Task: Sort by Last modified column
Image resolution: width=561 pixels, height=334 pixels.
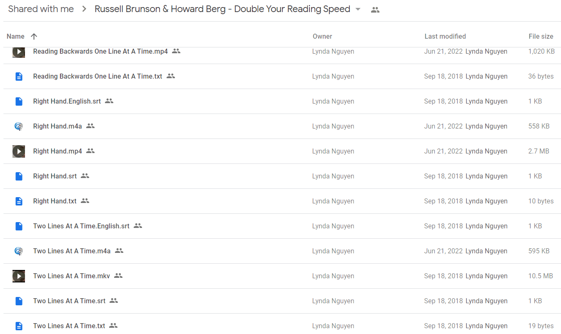Action: pos(445,37)
